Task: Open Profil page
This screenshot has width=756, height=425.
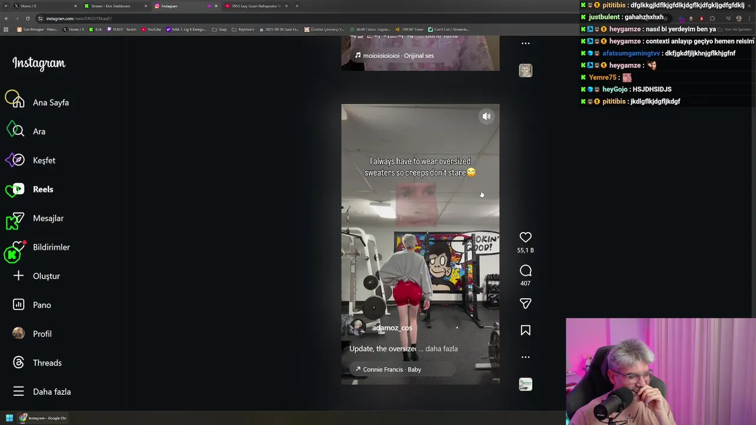Action: 33,334
